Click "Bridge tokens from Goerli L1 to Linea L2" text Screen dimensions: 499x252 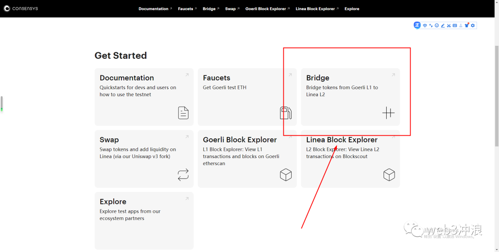(x=342, y=91)
